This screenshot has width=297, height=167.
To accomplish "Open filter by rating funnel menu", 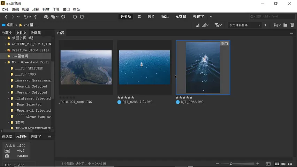I will [218, 25].
